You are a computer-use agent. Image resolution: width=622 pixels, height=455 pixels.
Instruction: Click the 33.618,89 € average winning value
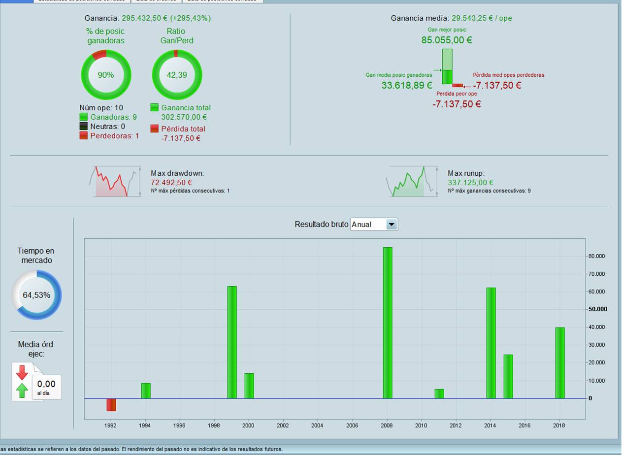point(407,85)
